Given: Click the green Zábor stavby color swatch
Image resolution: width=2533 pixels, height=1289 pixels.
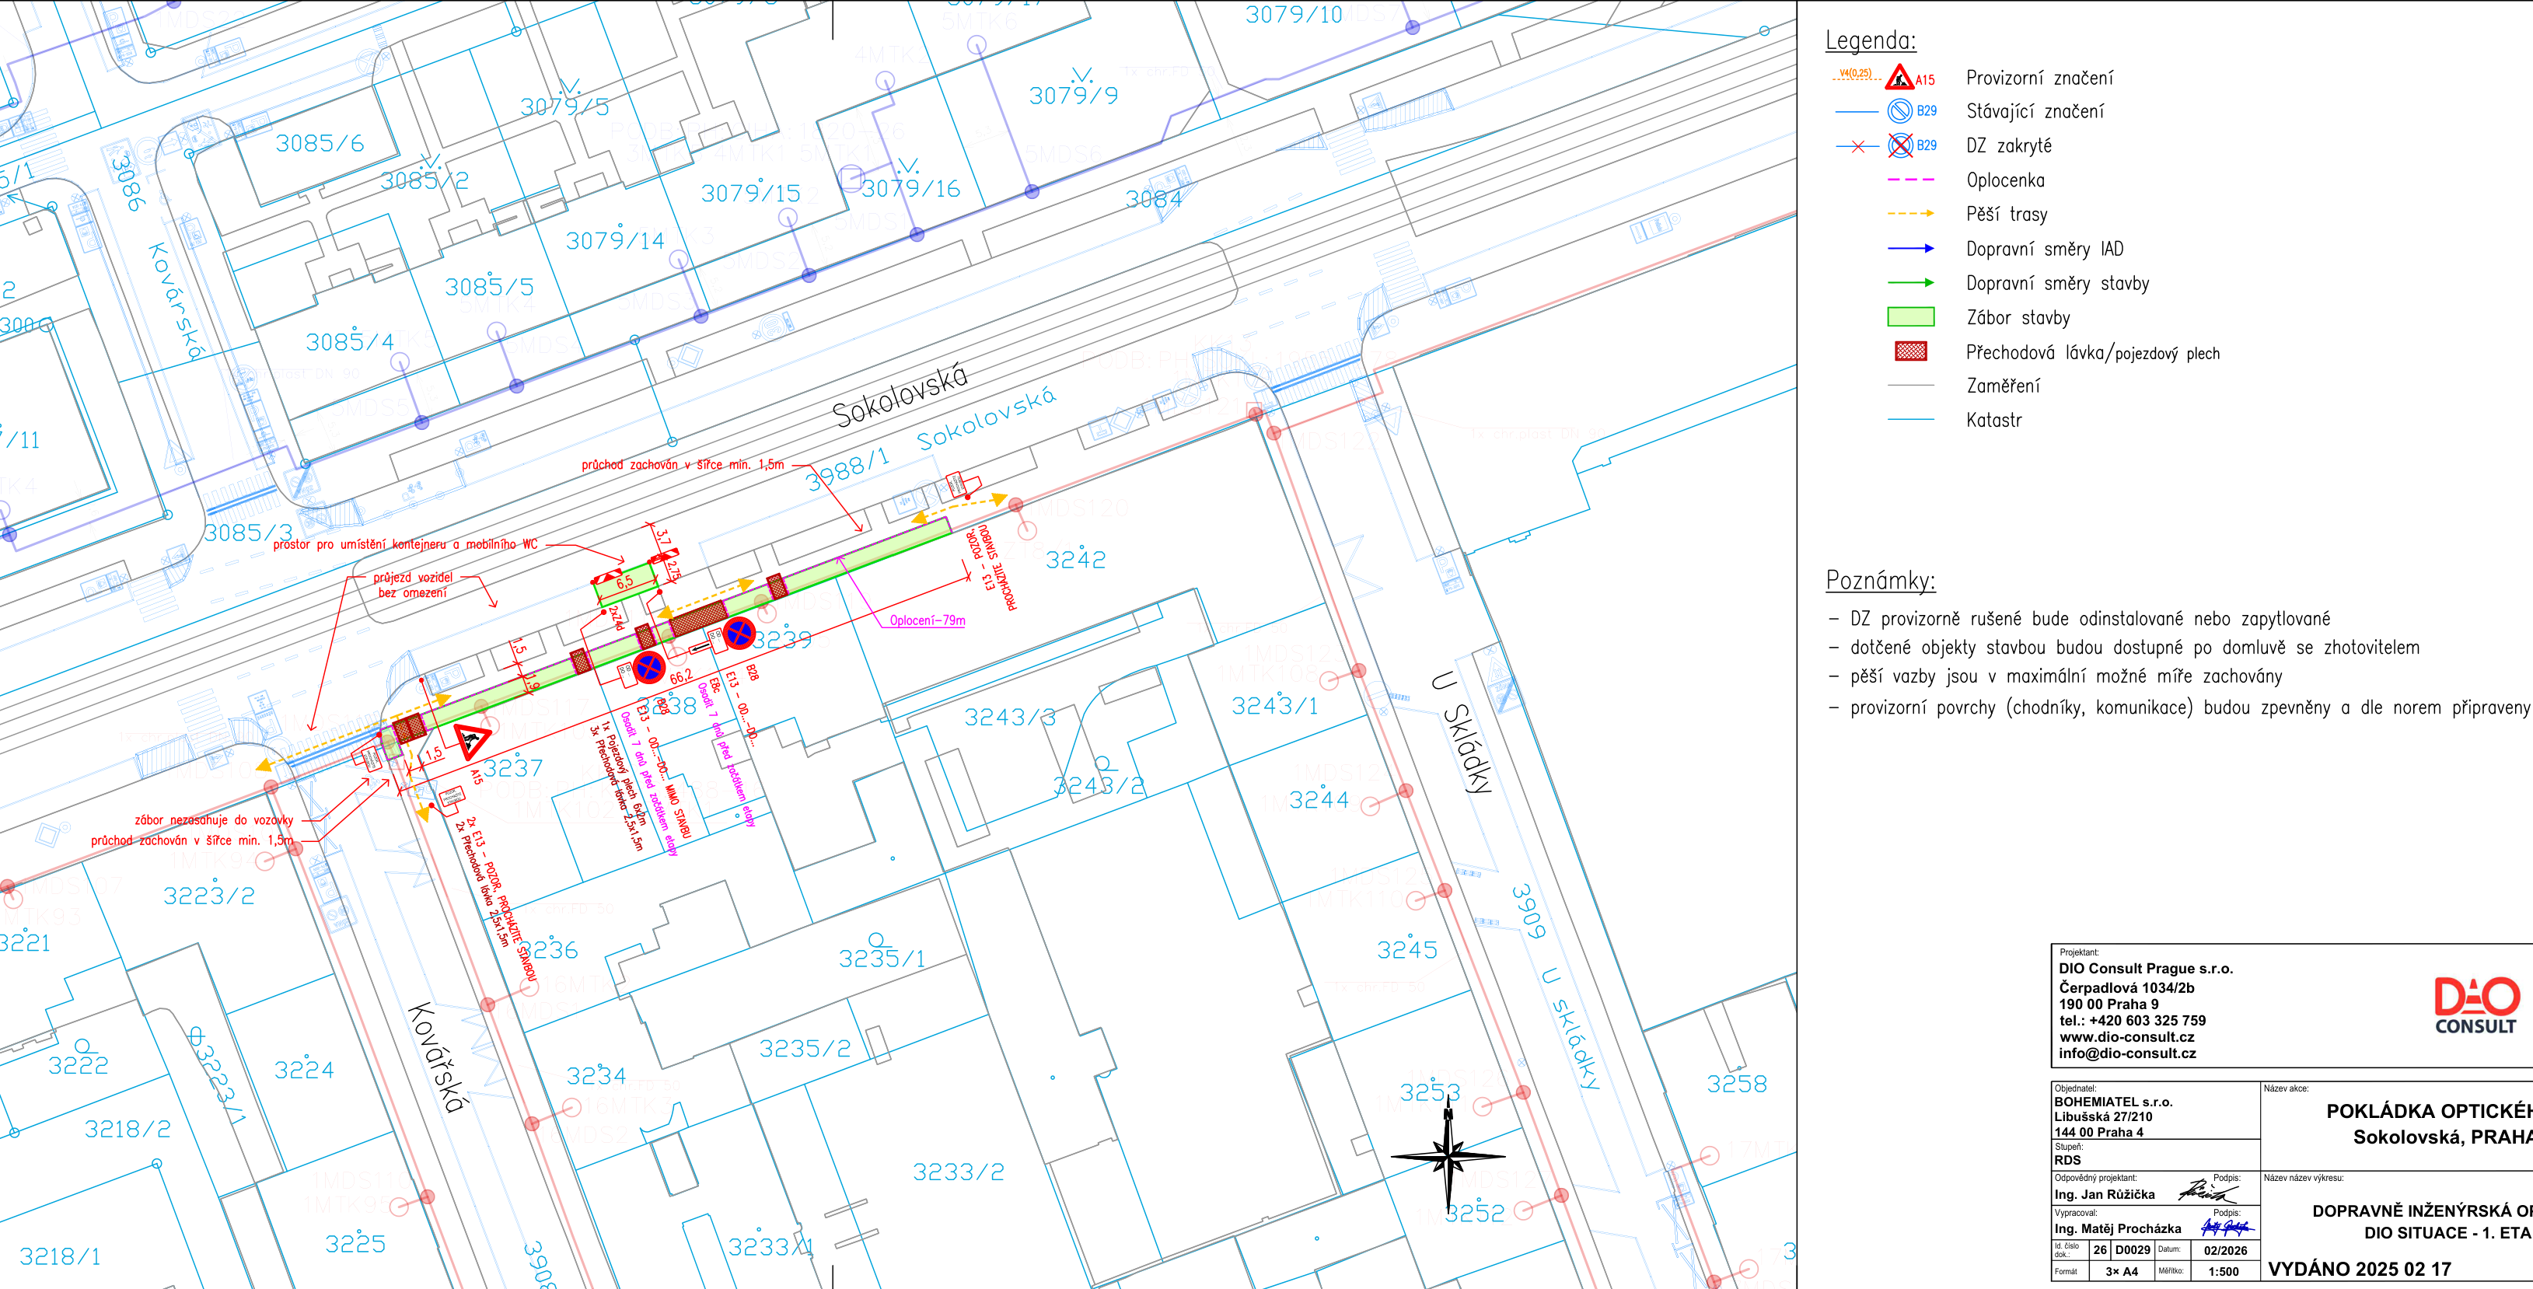Looking at the screenshot, I should 1910,316.
